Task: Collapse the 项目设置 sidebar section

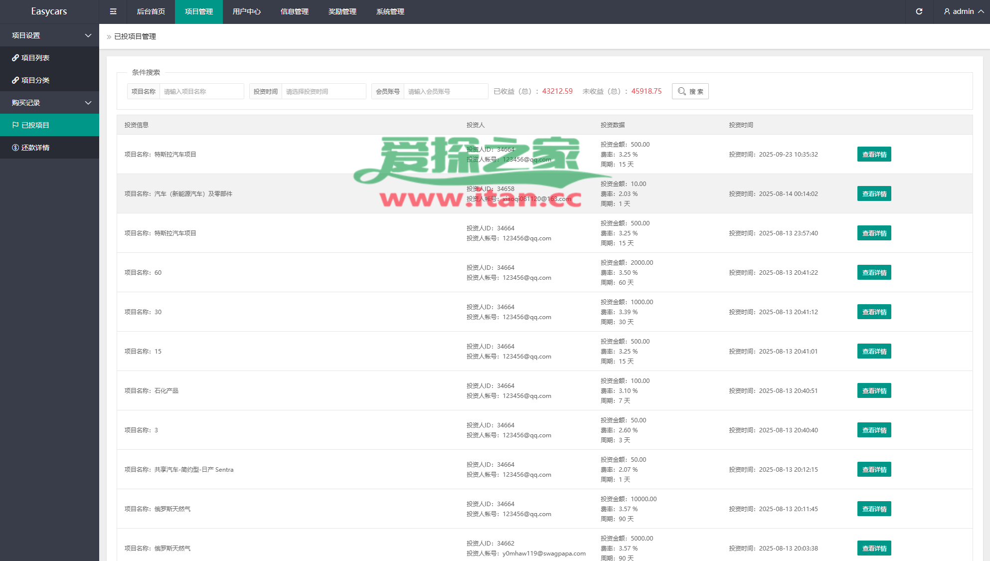Action: pyautogui.click(x=88, y=35)
